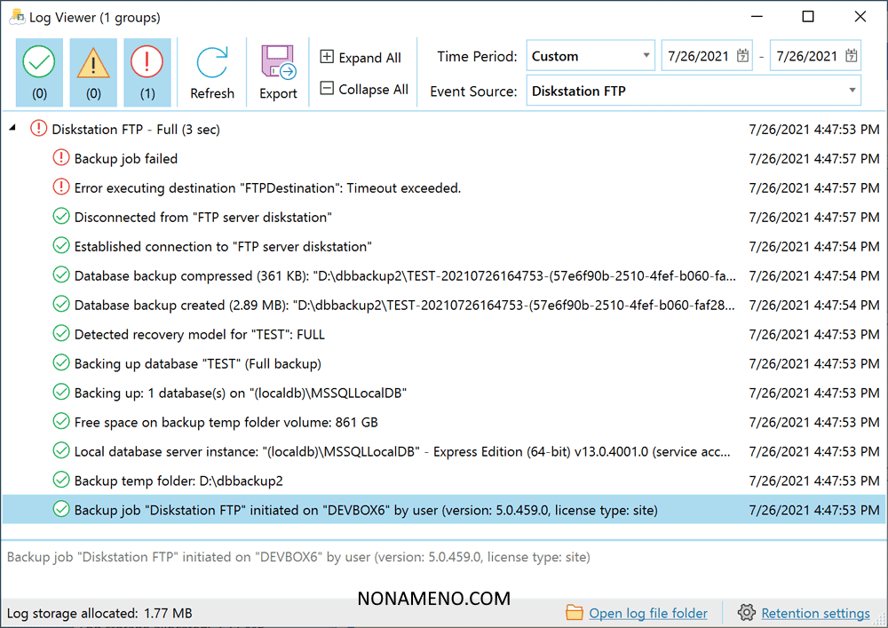The width and height of the screenshot is (888, 628).
Task: Open Retention settings link
Action: click(x=815, y=613)
